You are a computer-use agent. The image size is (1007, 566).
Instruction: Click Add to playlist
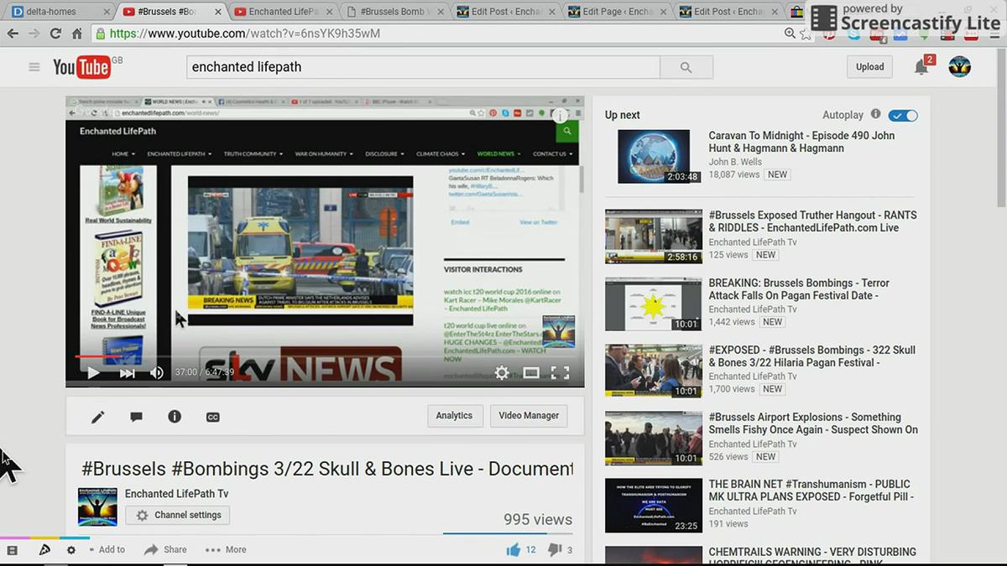107,550
